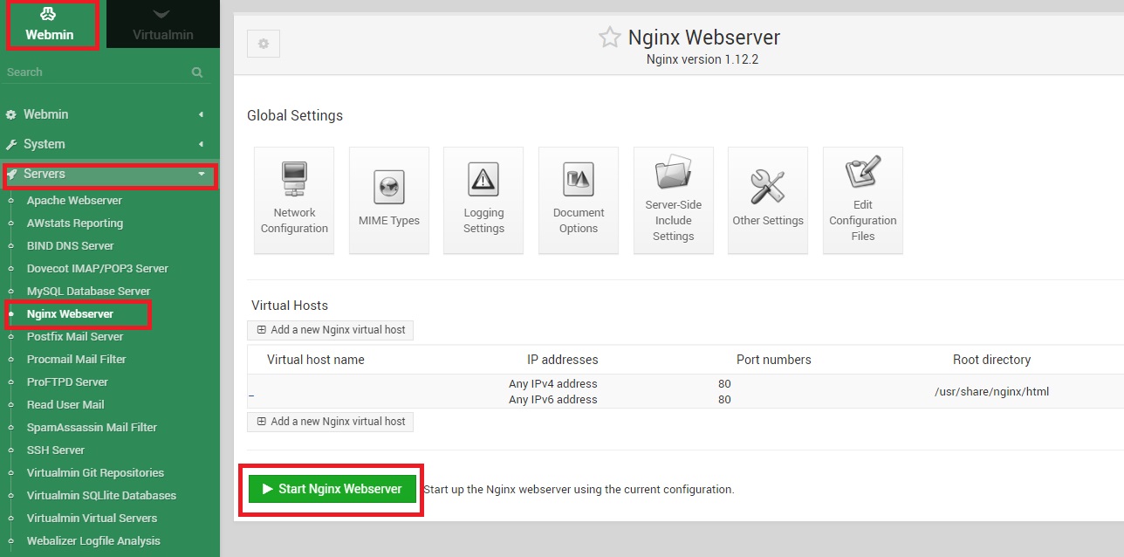Open Webalizer Logfile Analysis module
Viewport: 1124px width, 557px height.
point(93,541)
